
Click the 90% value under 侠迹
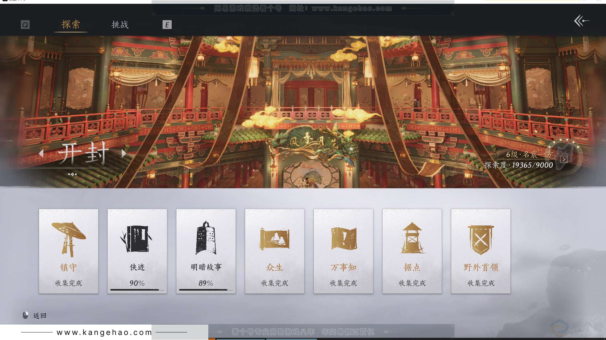click(137, 283)
